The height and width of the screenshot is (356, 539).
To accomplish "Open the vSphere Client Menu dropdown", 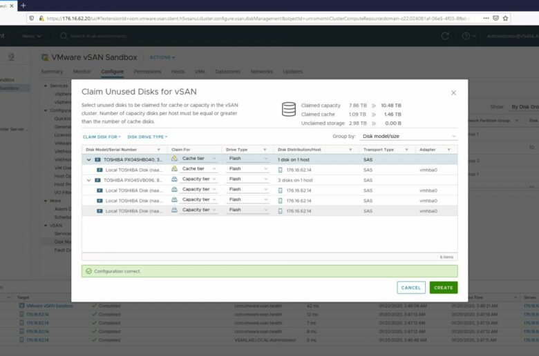I will pyautogui.click(x=32, y=36).
